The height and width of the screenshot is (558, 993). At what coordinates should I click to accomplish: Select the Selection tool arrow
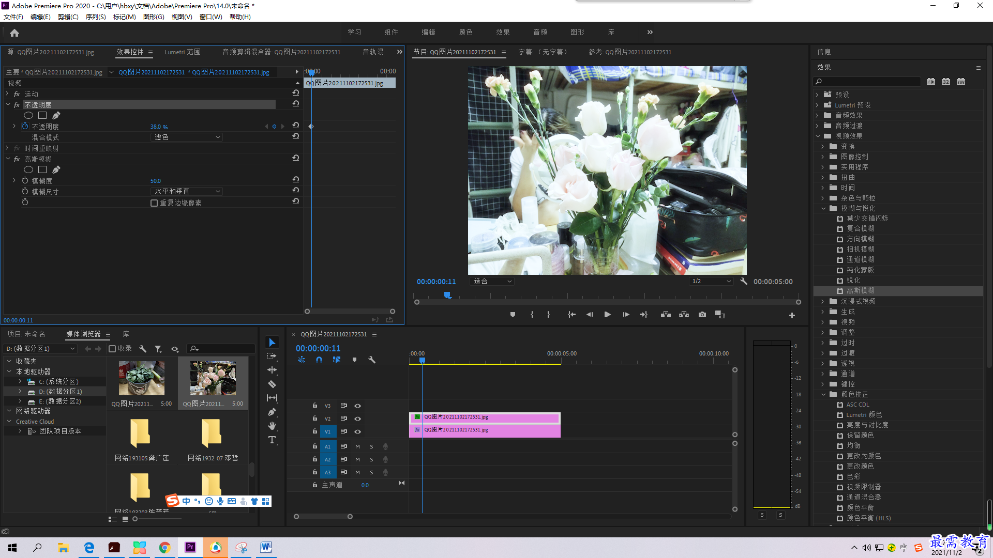272,343
